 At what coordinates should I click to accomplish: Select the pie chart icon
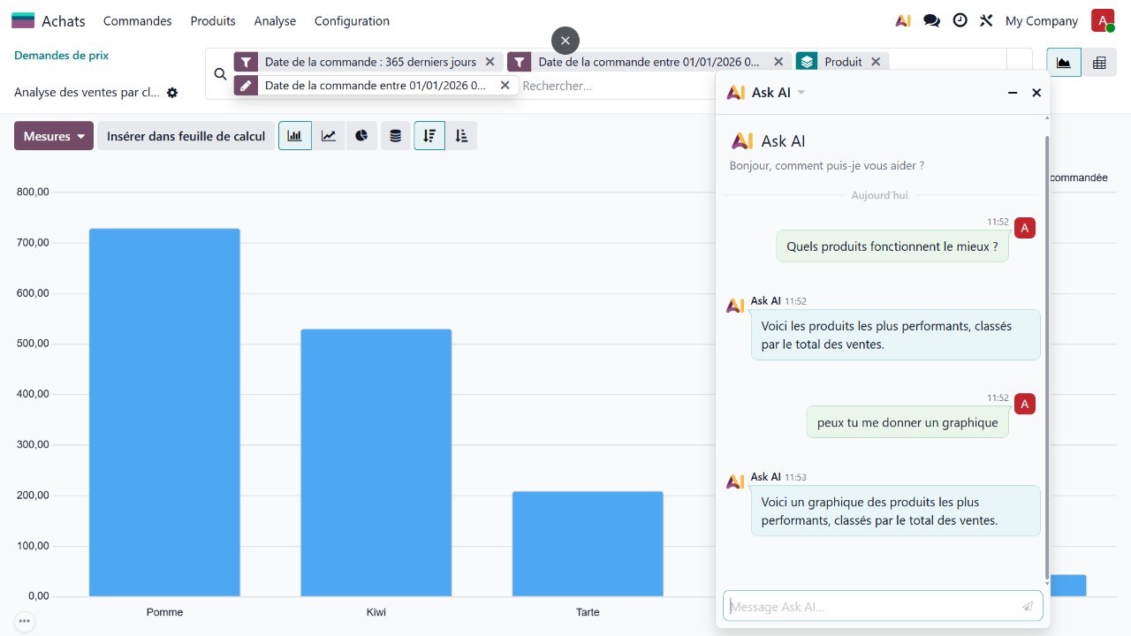[361, 136]
